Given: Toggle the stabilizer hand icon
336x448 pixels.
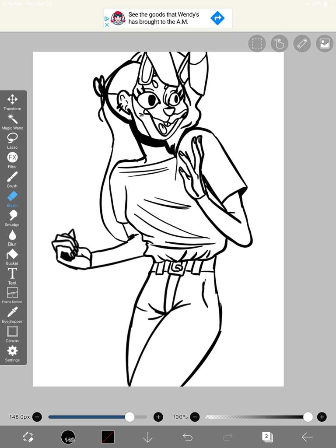Looking at the screenshot, I should pyautogui.click(x=279, y=43).
